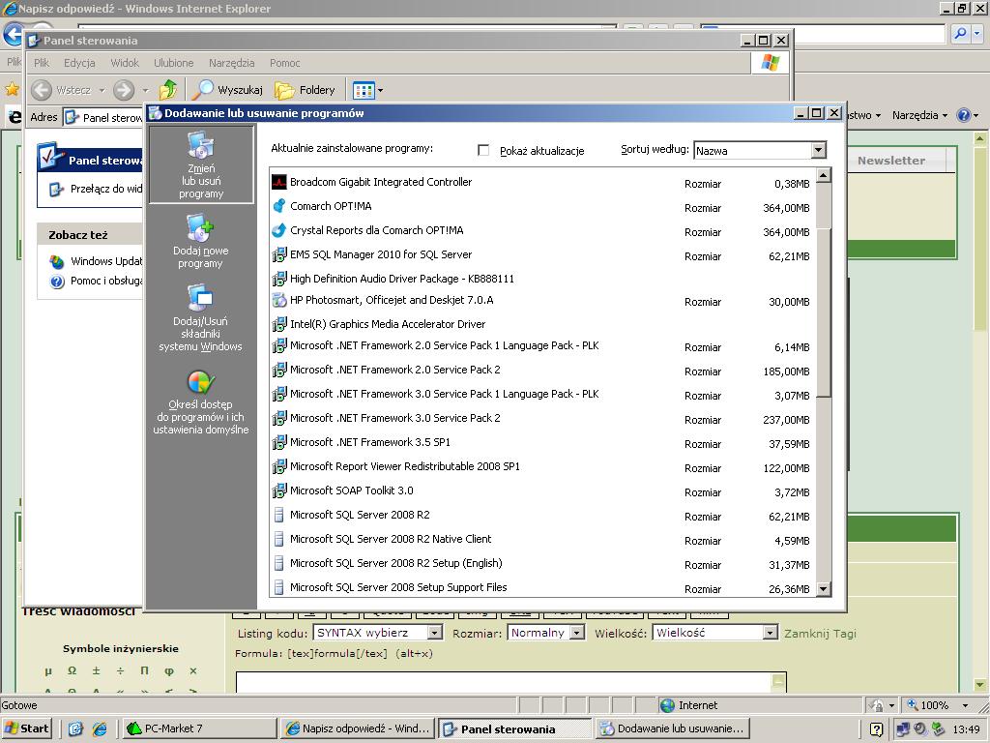990x743 pixels.
Task: Open Dodaj/Usuń składniki systemu Windows
Action: pos(201,317)
